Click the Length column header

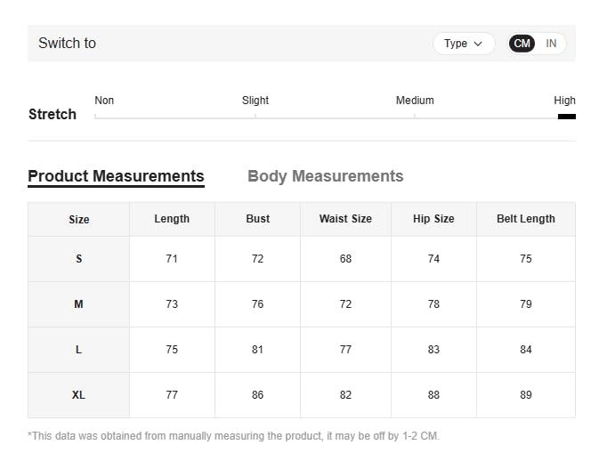pyautogui.click(x=172, y=219)
